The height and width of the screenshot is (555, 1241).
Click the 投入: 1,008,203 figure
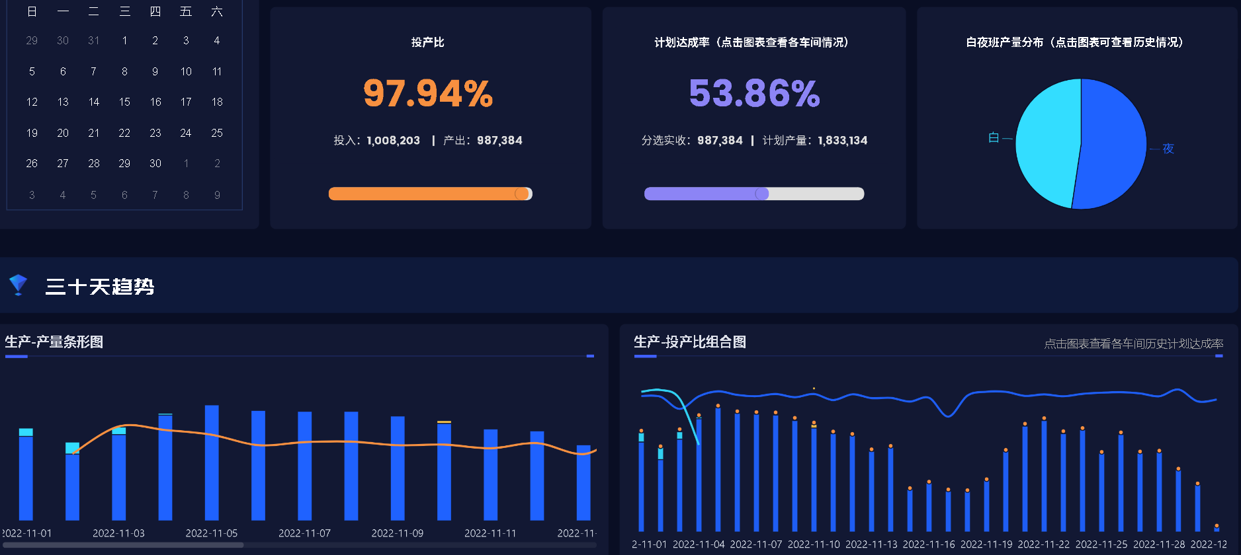[377, 140]
